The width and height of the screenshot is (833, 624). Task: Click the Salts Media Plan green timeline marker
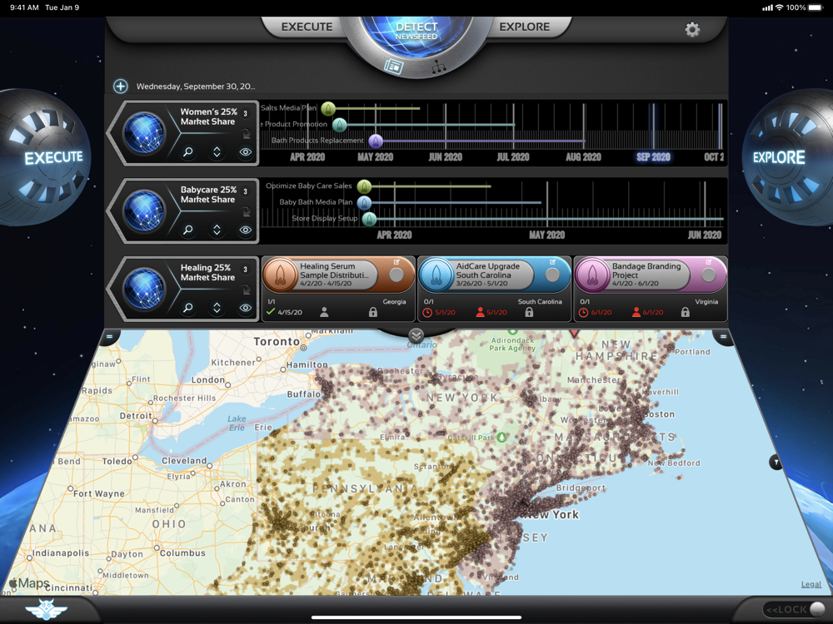pos(328,109)
